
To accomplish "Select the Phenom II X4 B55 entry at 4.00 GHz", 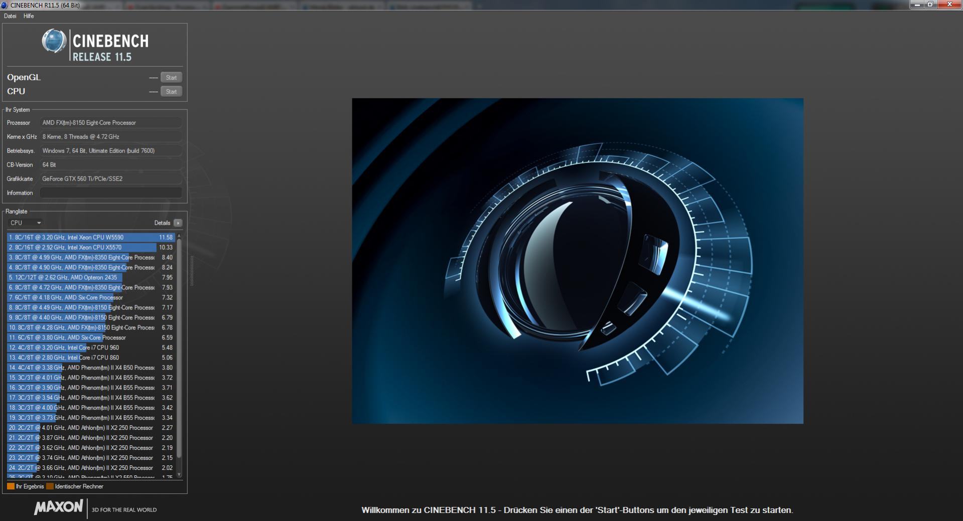I will coord(91,408).
